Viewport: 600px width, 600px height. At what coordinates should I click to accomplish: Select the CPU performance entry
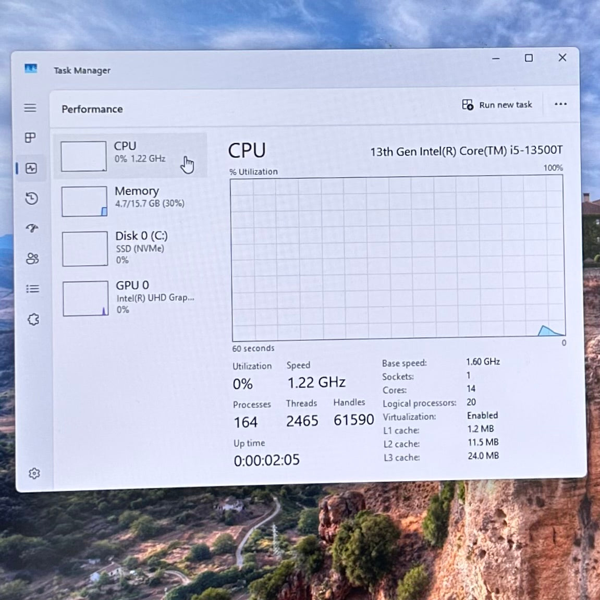click(130, 156)
